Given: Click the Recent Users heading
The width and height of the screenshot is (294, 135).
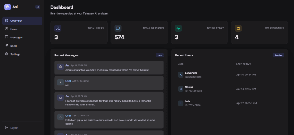Looking at the screenshot, I should tap(184, 55).
